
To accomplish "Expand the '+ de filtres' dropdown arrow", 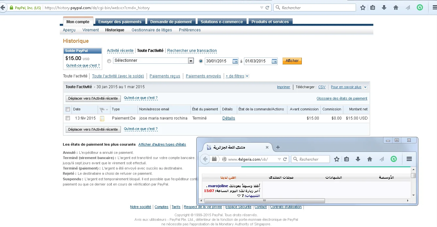I will point(247,76).
